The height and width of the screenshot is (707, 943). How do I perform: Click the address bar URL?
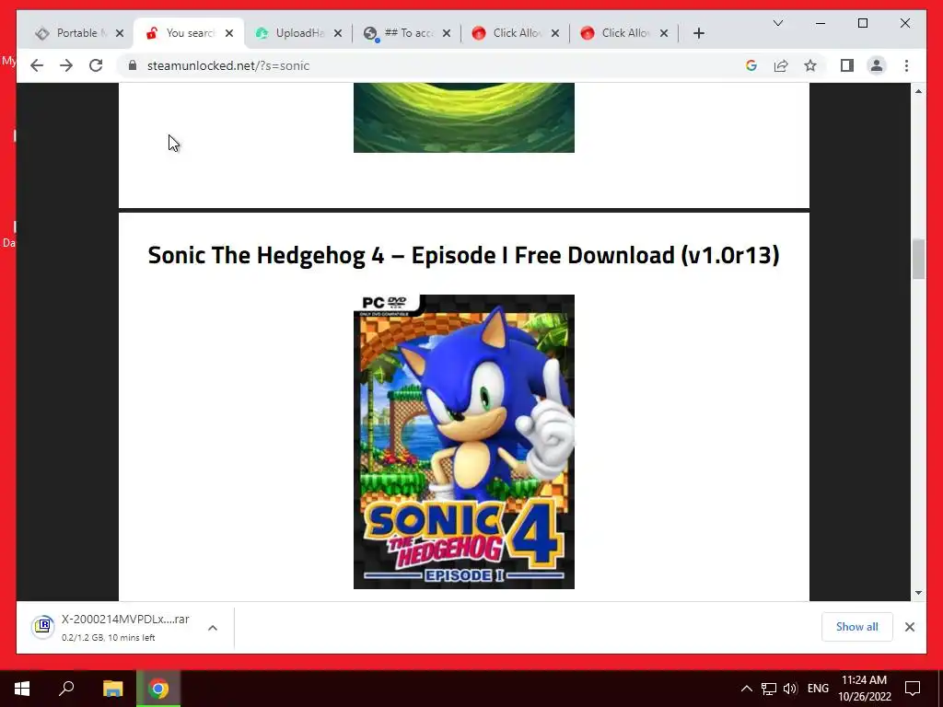click(228, 65)
